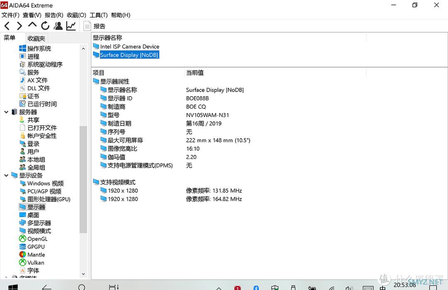The image size is (448, 290).
Task: Select OpenGL in the tree
Action: tap(34, 239)
